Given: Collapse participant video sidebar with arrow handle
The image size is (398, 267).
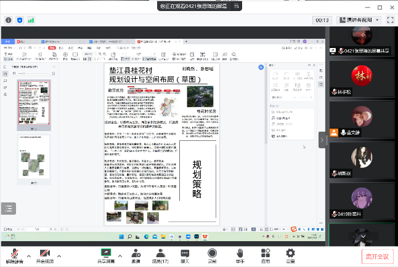Looking at the screenshot, I should click(x=322, y=140).
